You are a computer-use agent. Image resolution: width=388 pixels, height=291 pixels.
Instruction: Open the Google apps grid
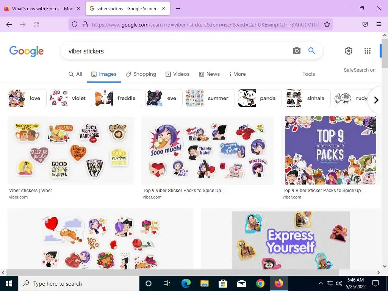[x=368, y=51]
